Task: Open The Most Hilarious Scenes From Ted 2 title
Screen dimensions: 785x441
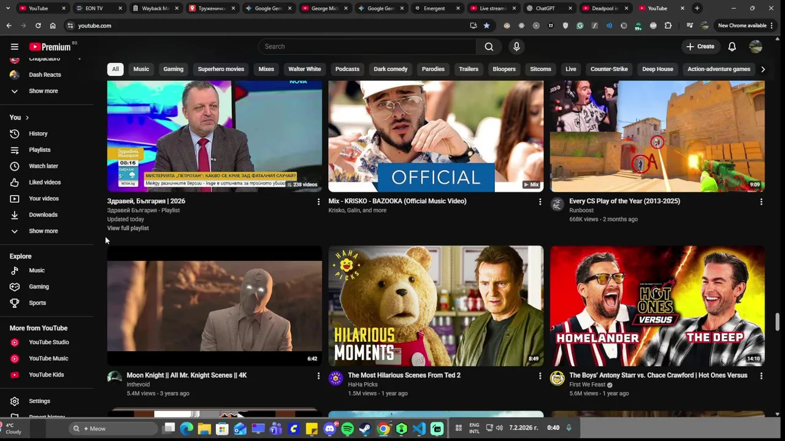Action: tap(404, 375)
